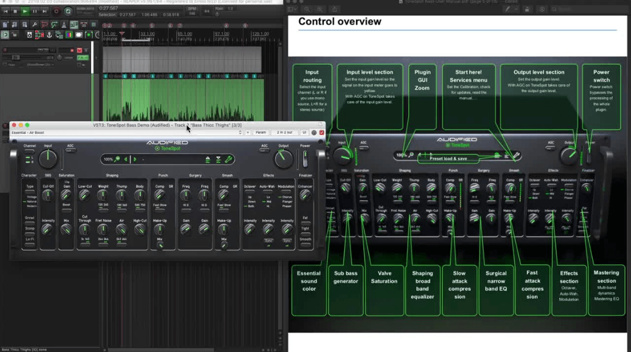Toggle the repeat loop button in REAPER
The image size is (631, 352).
(67, 11)
